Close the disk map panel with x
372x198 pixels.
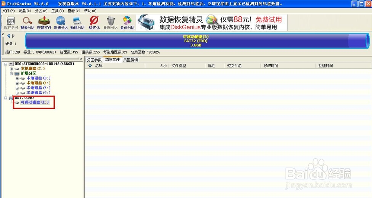(x=3, y=34)
